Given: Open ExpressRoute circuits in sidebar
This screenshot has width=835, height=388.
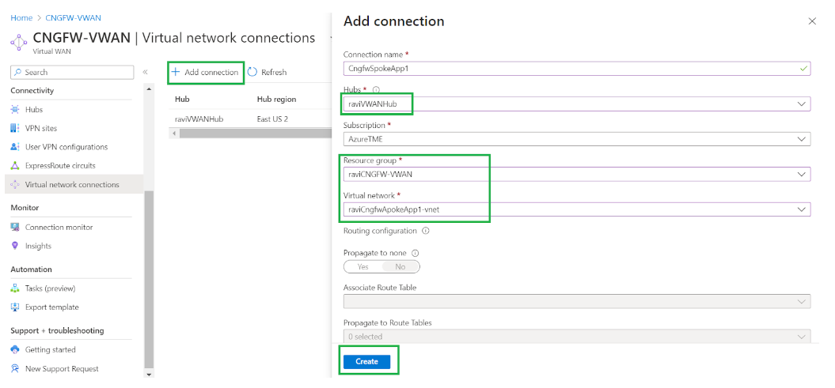Looking at the screenshot, I should pyautogui.click(x=60, y=166).
